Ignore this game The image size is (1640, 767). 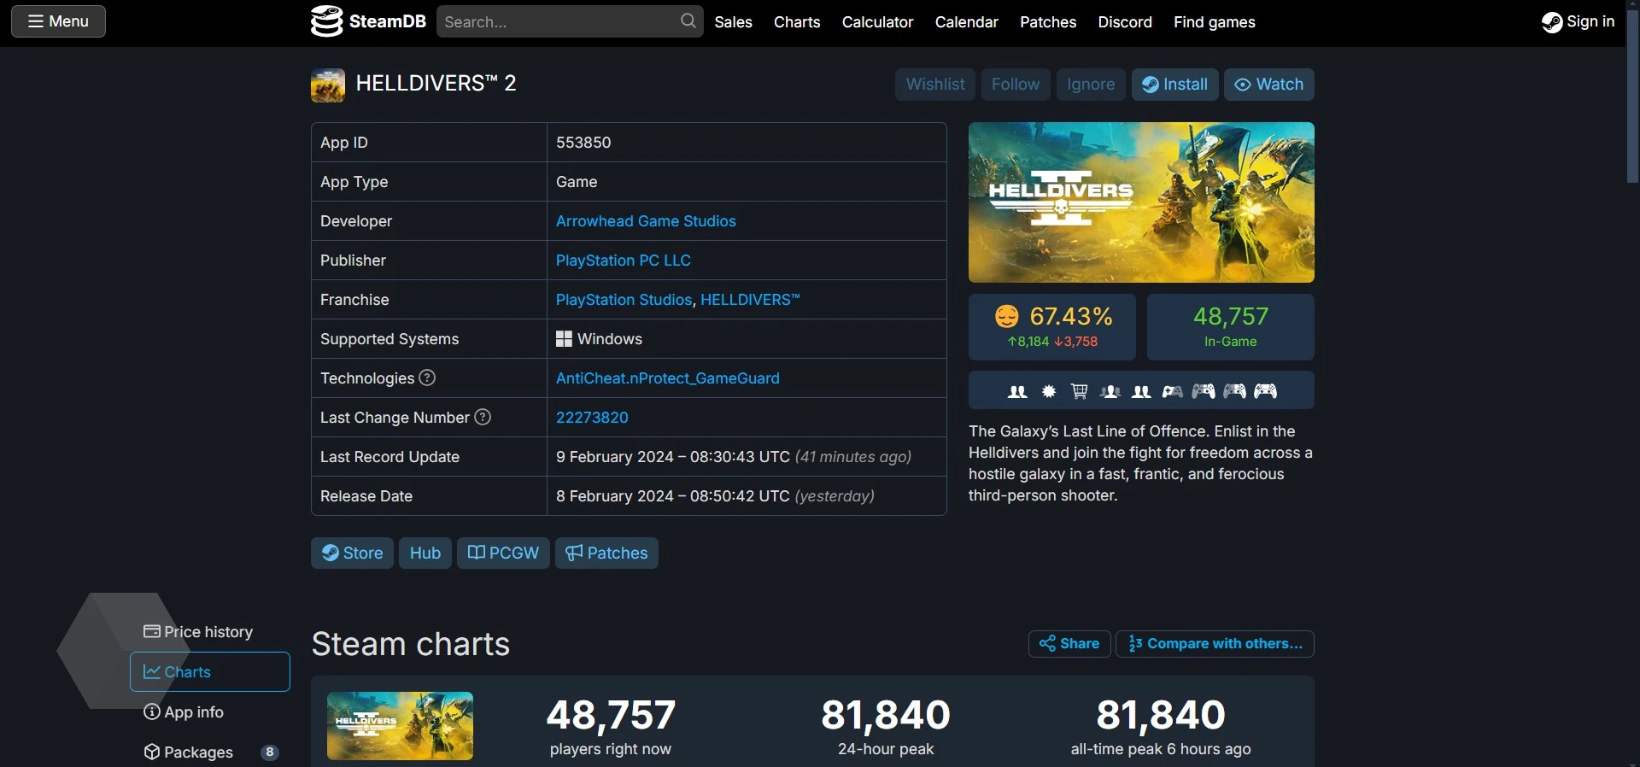coord(1091,85)
